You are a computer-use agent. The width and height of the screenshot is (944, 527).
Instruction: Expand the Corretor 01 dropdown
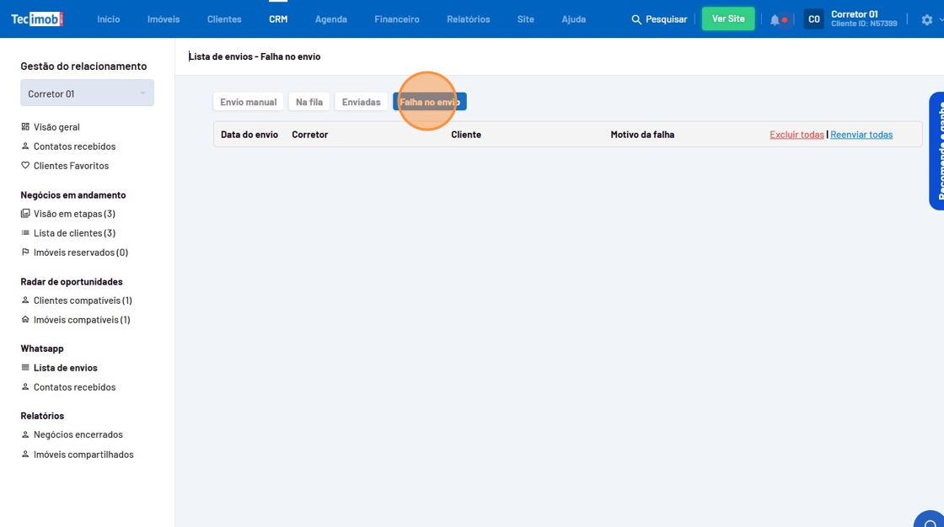point(87,93)
